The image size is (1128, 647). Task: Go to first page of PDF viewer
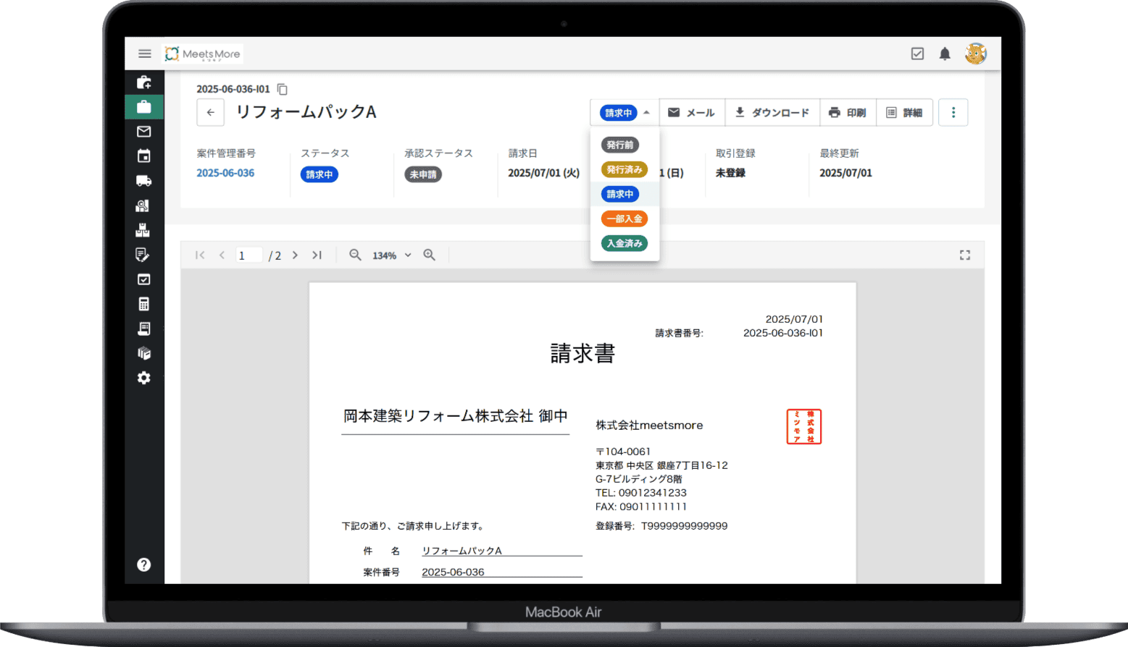coord(200,255)
